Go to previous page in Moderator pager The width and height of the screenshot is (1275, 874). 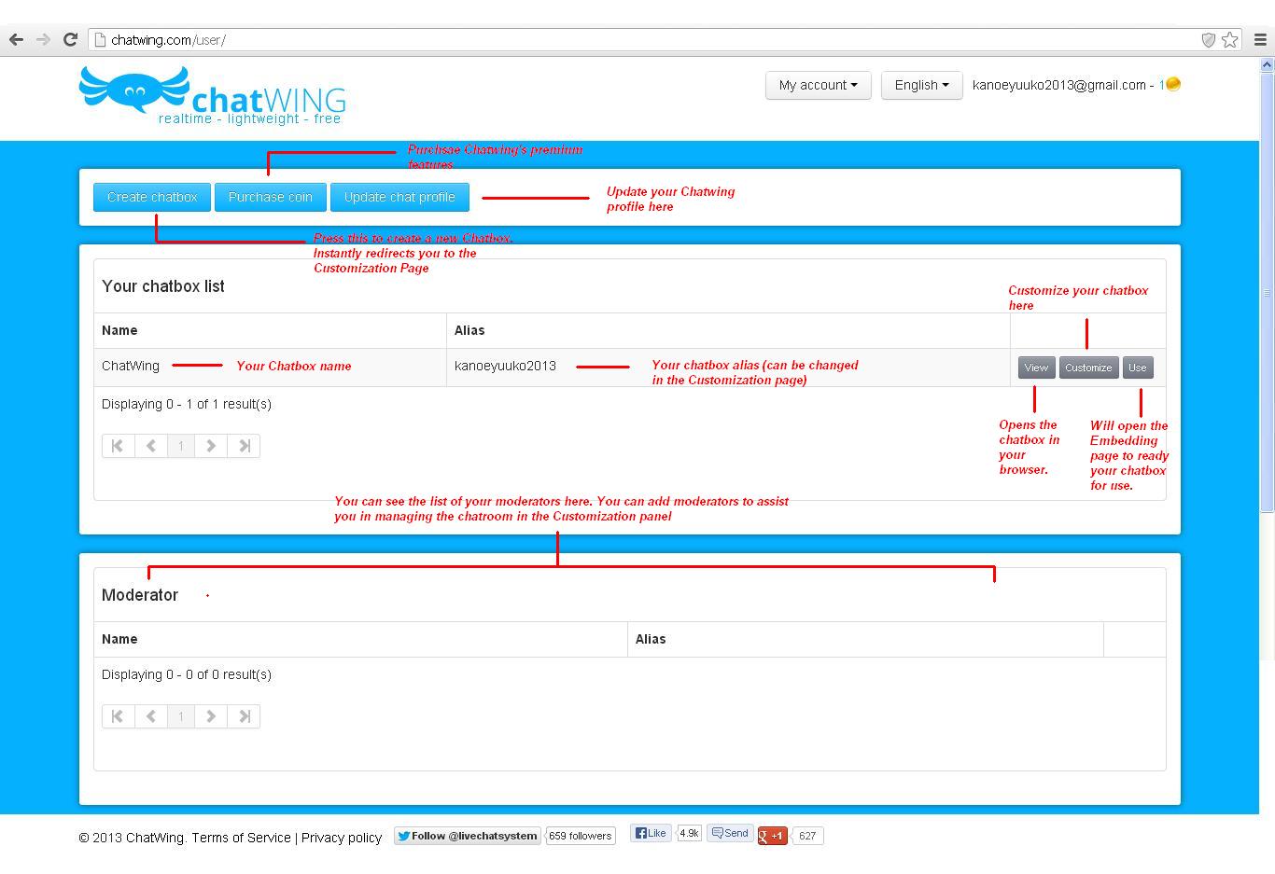(x=150, y=716)
